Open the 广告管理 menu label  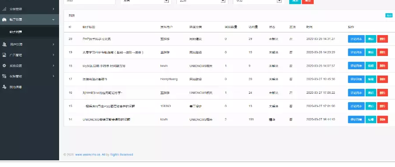click(x=16, y=55)
